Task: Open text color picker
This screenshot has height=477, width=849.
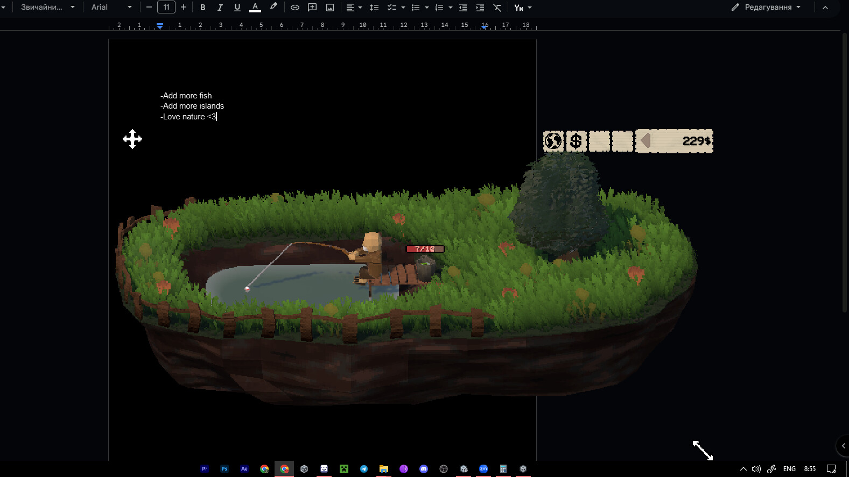Action: click(255, 8)
